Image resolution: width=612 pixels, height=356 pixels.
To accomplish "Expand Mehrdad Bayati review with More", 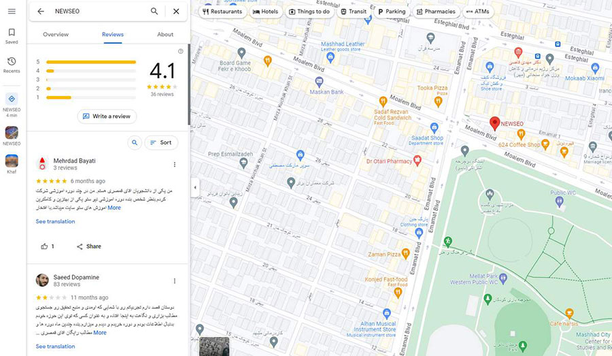I will [114, 208].
